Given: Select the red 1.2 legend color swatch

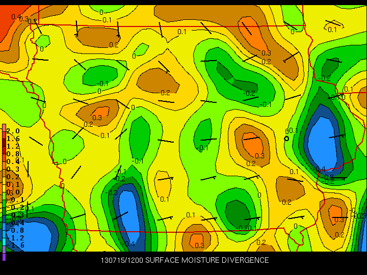Looking at the screenshot, I should pyautogui.click(x=4, y=146).
